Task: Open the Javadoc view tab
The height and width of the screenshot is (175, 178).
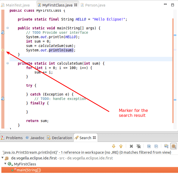Action: pyautogui.click(x=35, y=138)
